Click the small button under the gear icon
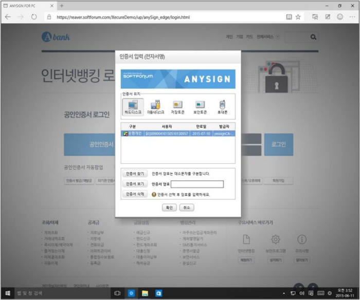The height and width of the screenshot is (300, 360). tap(275, 260)
